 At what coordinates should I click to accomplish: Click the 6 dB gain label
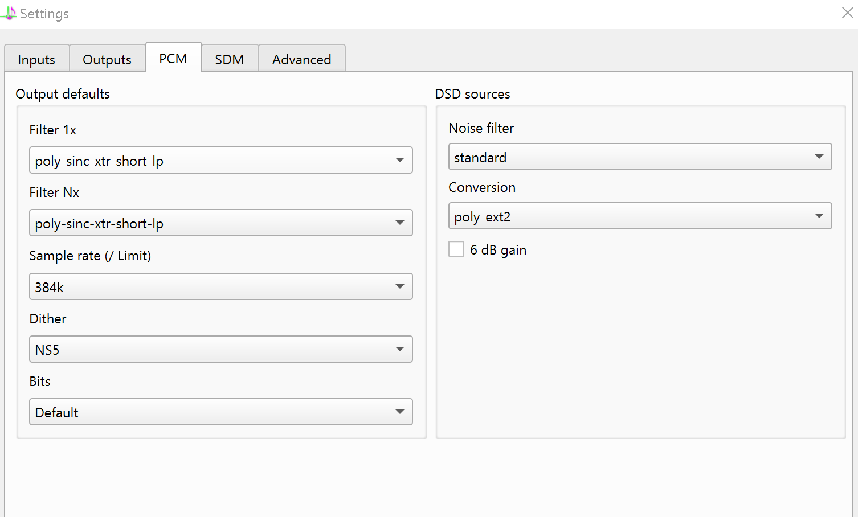point(498,250)
